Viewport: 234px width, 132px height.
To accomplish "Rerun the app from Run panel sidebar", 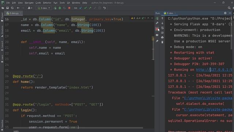I will tap(157, 18).
